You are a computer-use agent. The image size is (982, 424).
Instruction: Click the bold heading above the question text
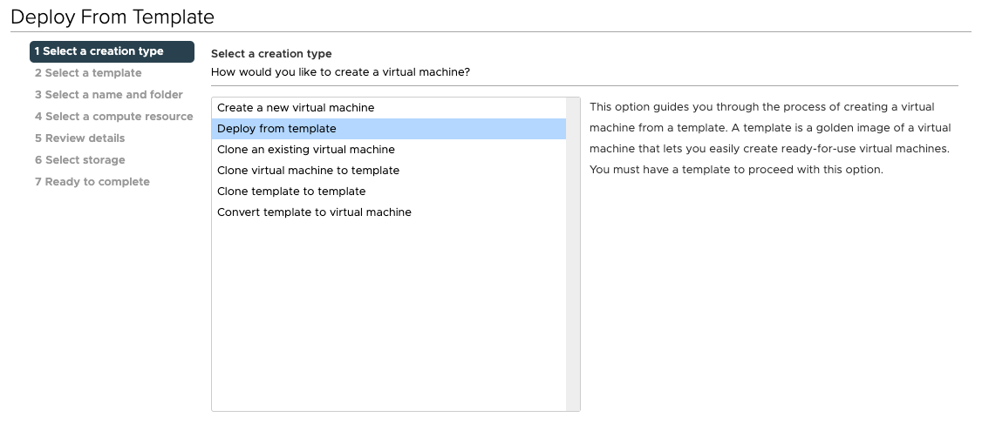click(271, 54)
